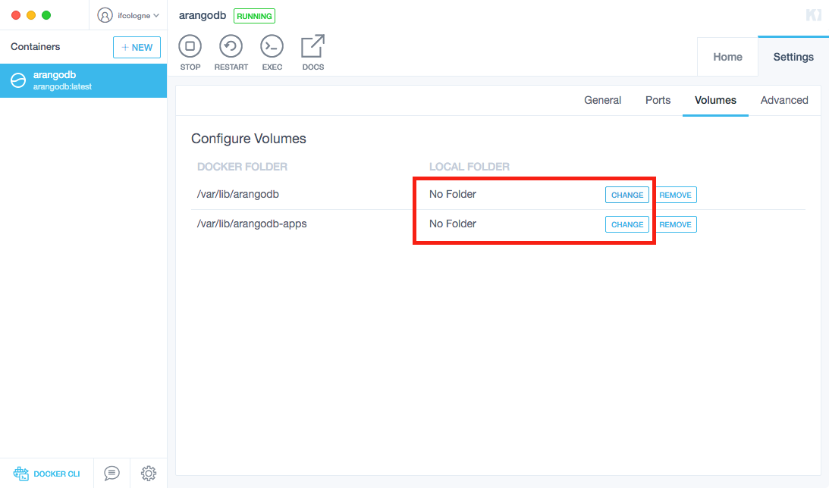
Task: Launch the Docker CLI
Action: click(x=47, y=474)
